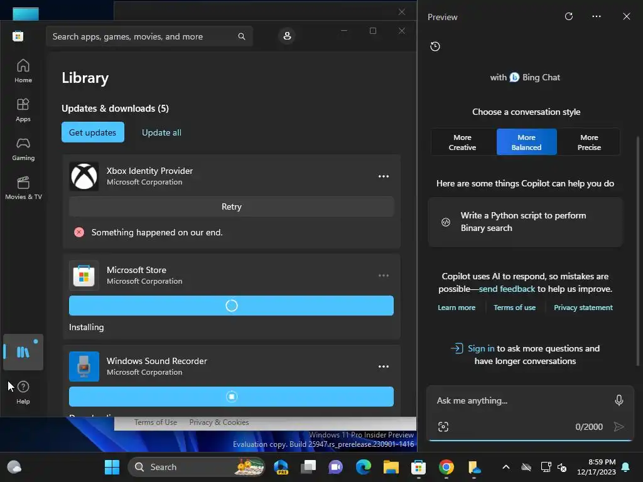Select More Creative conversation style
Viewport: 643px width, 482px height.
[x=462, y=142]
